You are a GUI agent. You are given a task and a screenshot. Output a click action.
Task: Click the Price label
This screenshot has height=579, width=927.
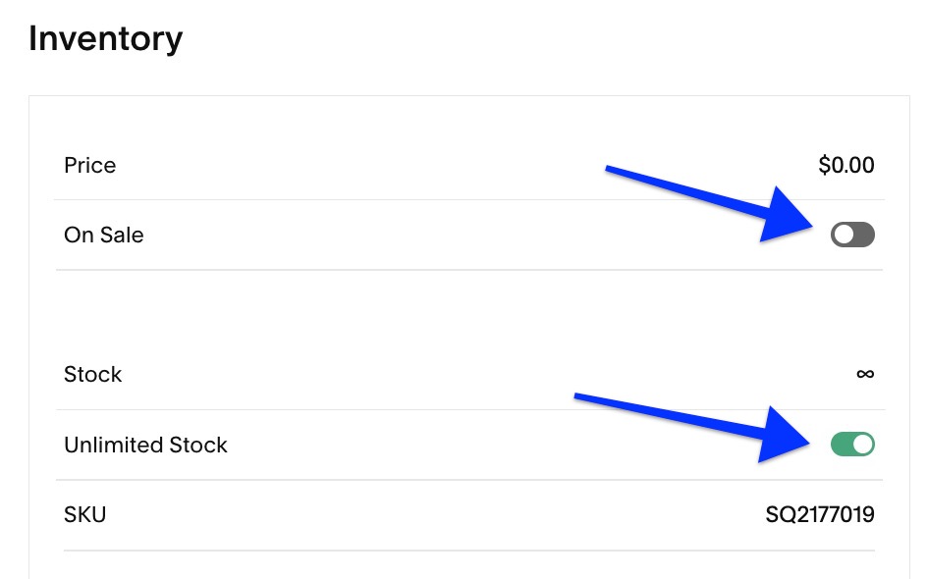pos(89,165)
